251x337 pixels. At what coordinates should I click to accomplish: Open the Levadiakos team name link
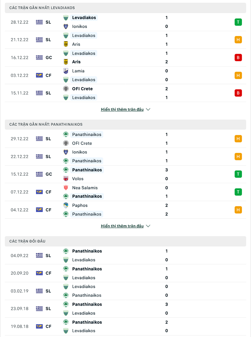[x=84, y=18]
